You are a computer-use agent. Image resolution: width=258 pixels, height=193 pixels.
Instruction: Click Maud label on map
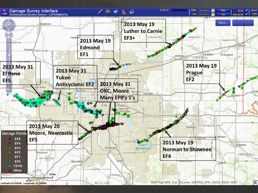[223, 163]
